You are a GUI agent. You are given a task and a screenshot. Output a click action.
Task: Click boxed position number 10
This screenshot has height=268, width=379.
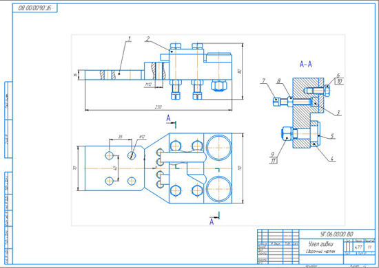click(x=339, y=82)
